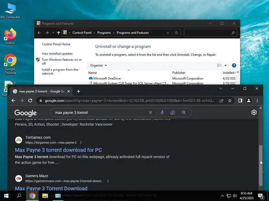This screenshot has width=269, height=201.
Task: Select Control Panel in the breadcrumb
Action: 82,33
